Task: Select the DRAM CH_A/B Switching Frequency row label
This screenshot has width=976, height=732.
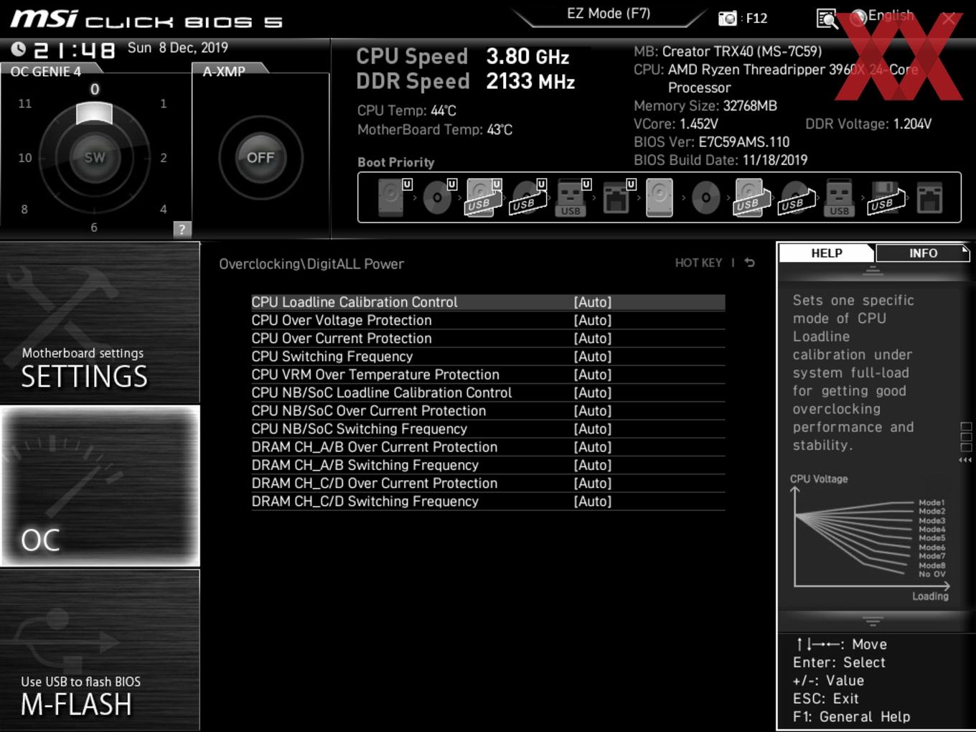Action: click(365, 465)
